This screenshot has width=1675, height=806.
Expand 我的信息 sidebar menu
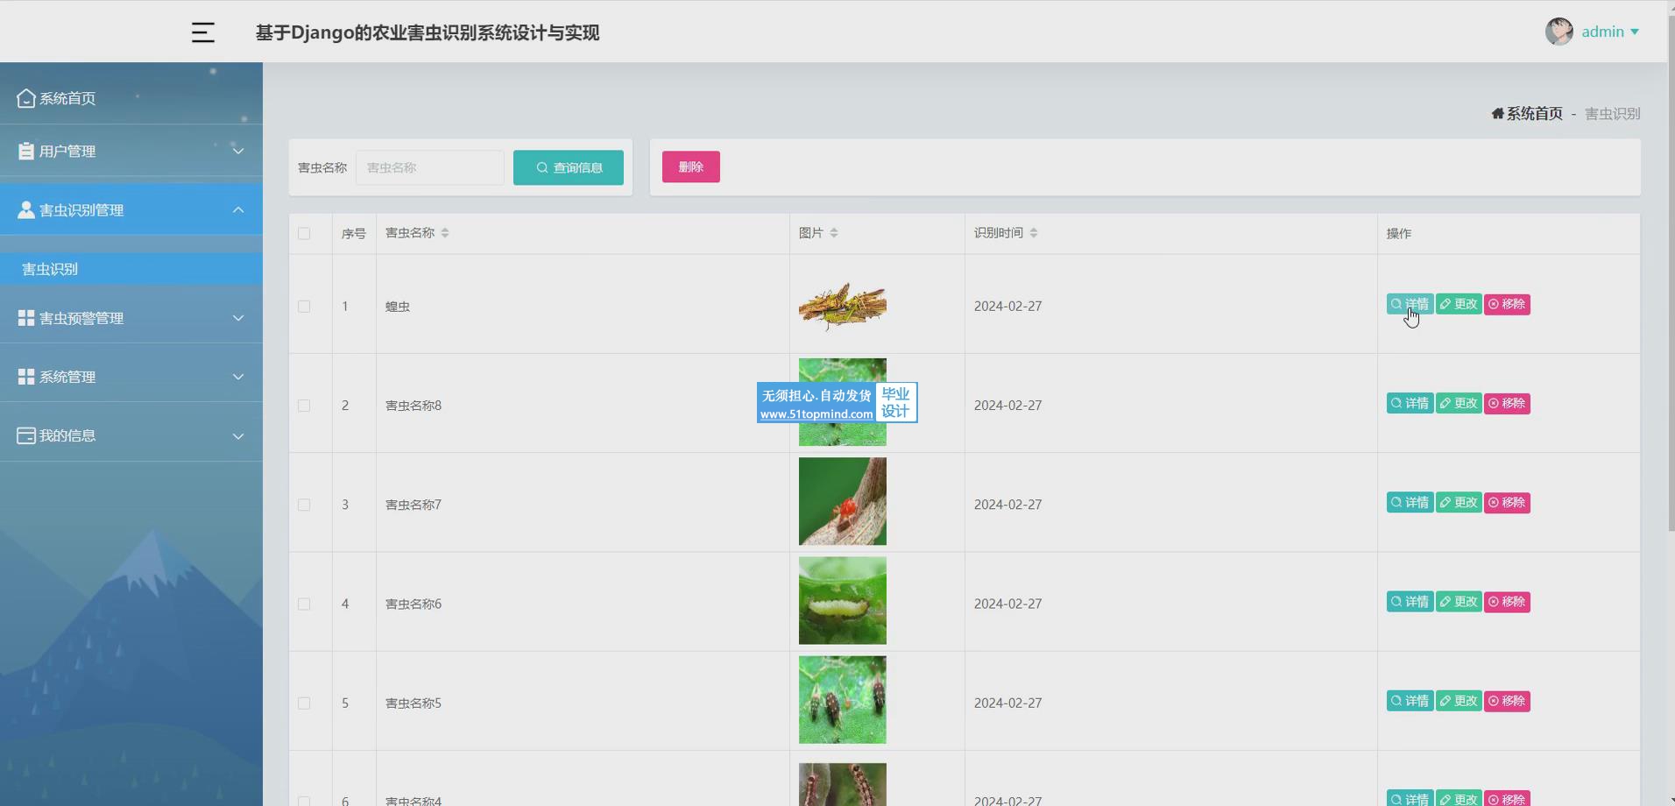click(x=131, y=435)
